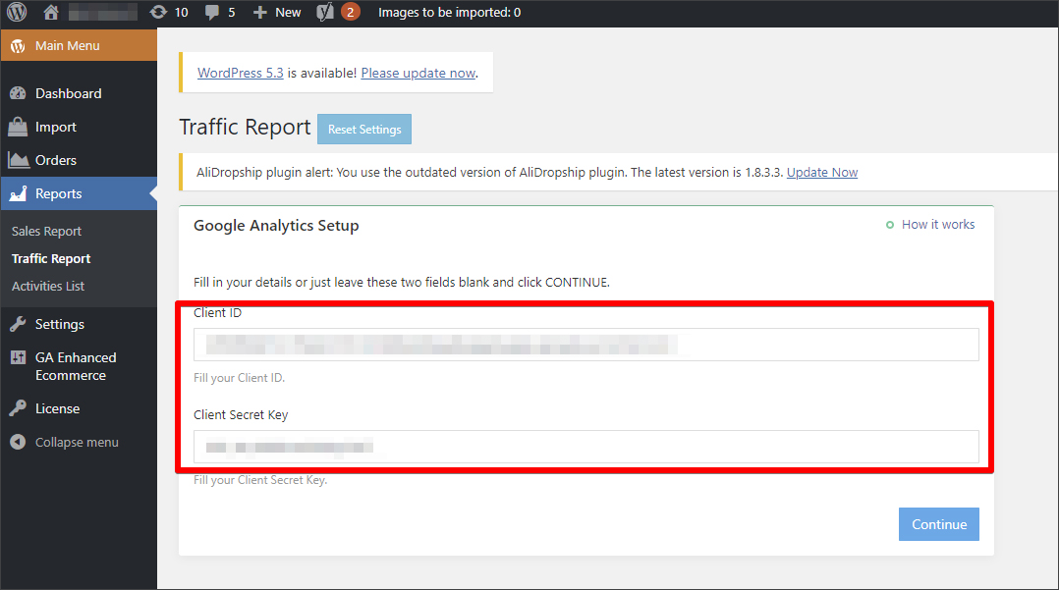
Task: Click the 'Images to be imported: 0' text
Action: coord(449,12)
